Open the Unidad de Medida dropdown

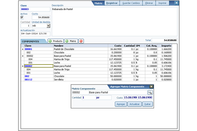point(48,26)
